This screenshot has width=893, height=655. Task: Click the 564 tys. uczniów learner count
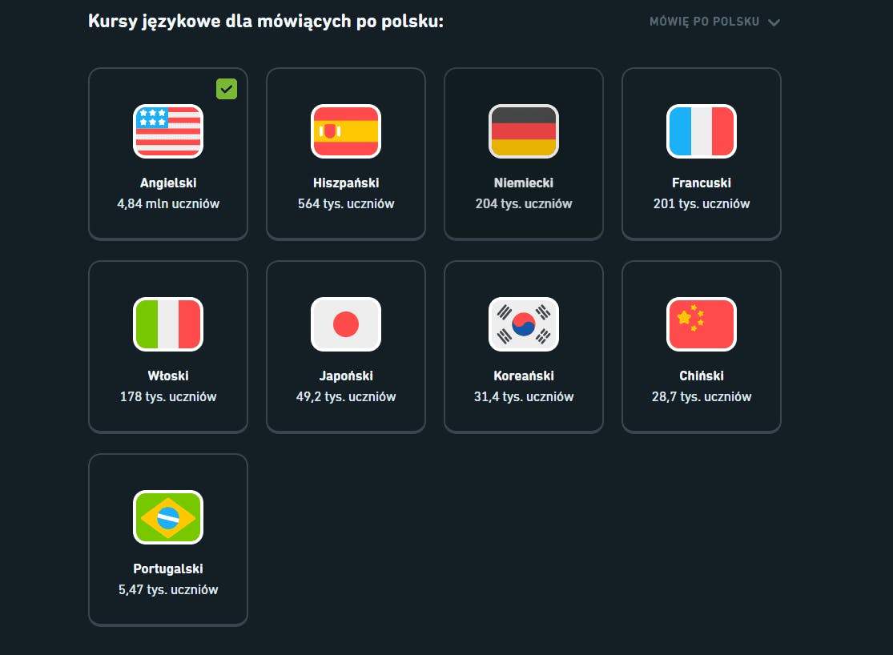tap(346, 203)
